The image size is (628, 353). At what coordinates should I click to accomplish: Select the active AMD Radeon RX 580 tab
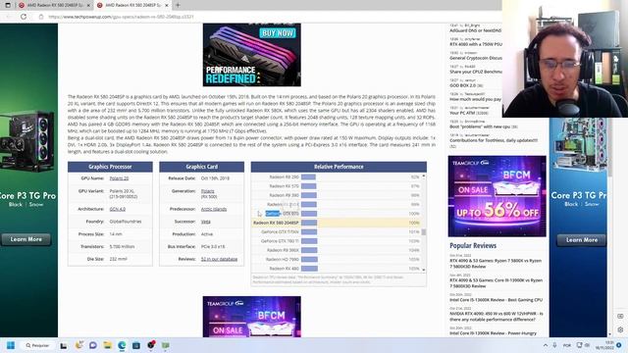tap(132, 5)
